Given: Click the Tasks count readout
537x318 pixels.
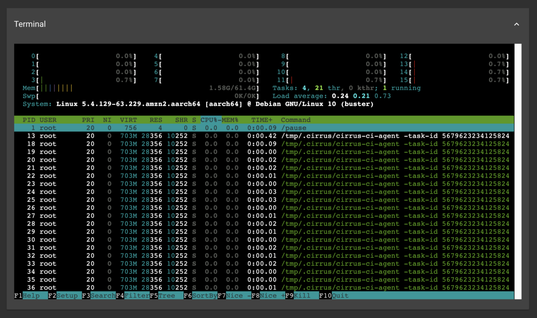Looking at the screenshot, I should (x=346, y=88).
